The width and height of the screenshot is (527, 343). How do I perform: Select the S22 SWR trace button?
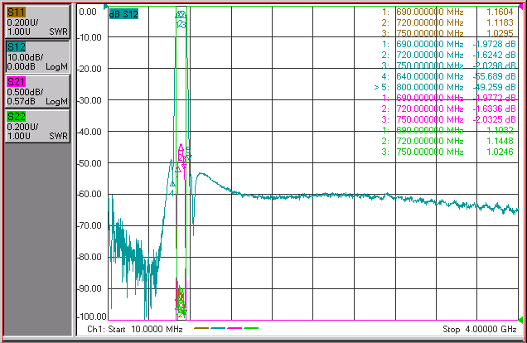coord(37,126)
